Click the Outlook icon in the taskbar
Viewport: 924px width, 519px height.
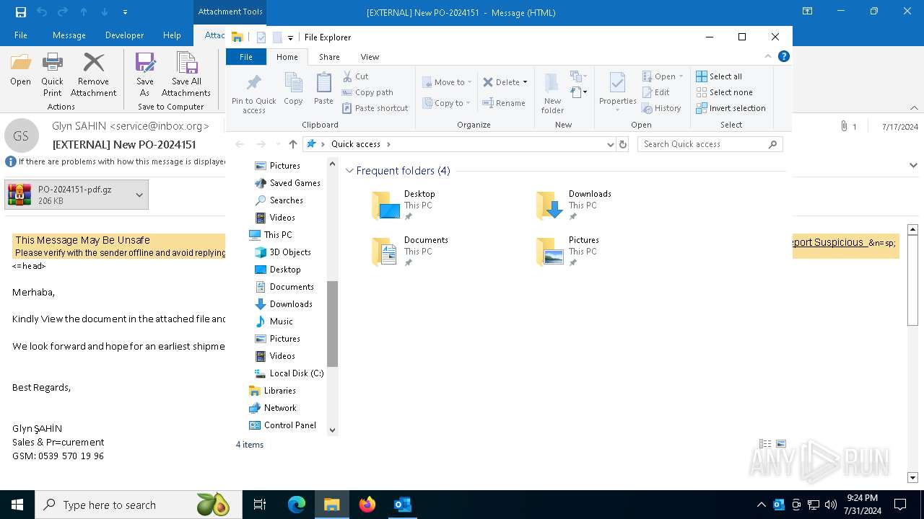(403, 505)
